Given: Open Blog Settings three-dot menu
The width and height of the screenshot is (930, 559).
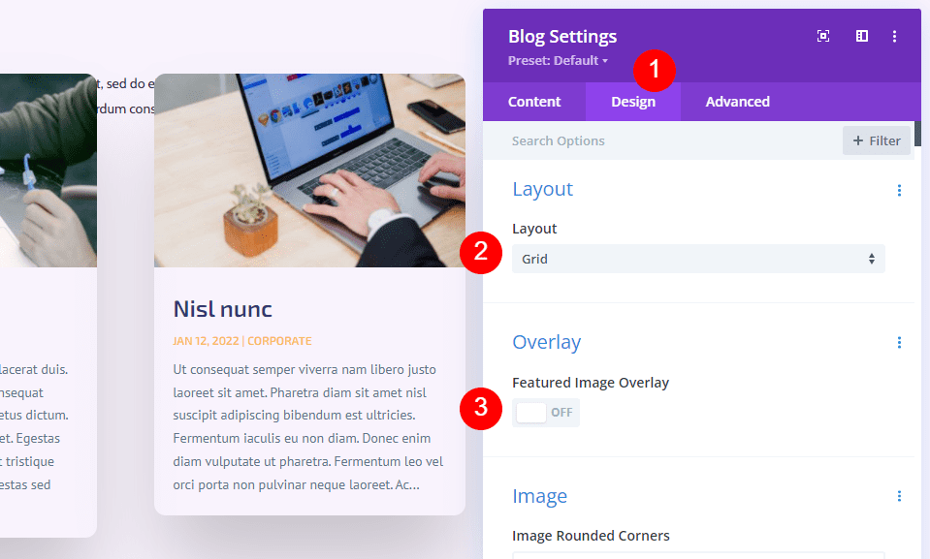Looking at the screenshot, I should click(894, 36).
